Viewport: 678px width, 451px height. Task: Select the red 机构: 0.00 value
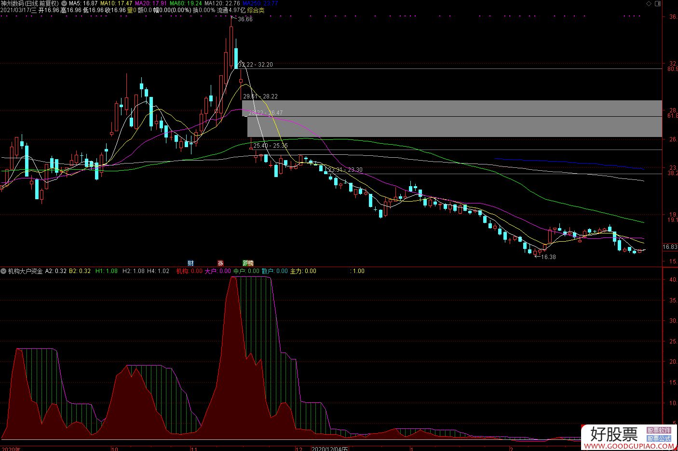(x=190, y=271)
